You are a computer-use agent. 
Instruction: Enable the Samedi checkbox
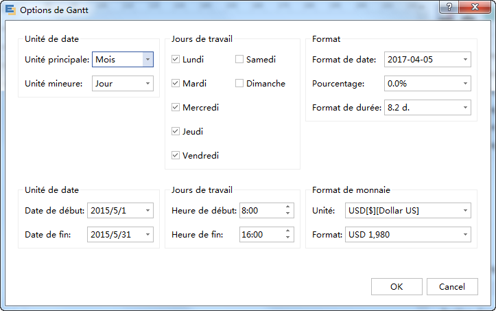239,60
